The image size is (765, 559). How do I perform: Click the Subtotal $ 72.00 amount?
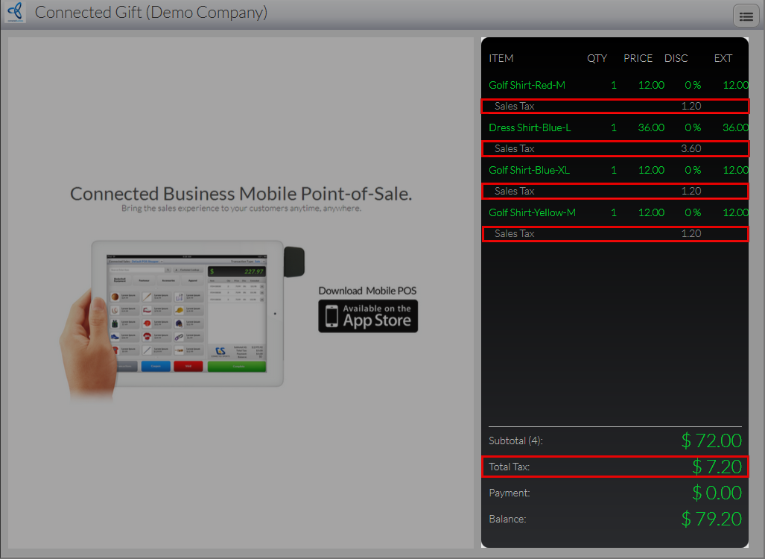pyautogui.click(x=711, y=440)
